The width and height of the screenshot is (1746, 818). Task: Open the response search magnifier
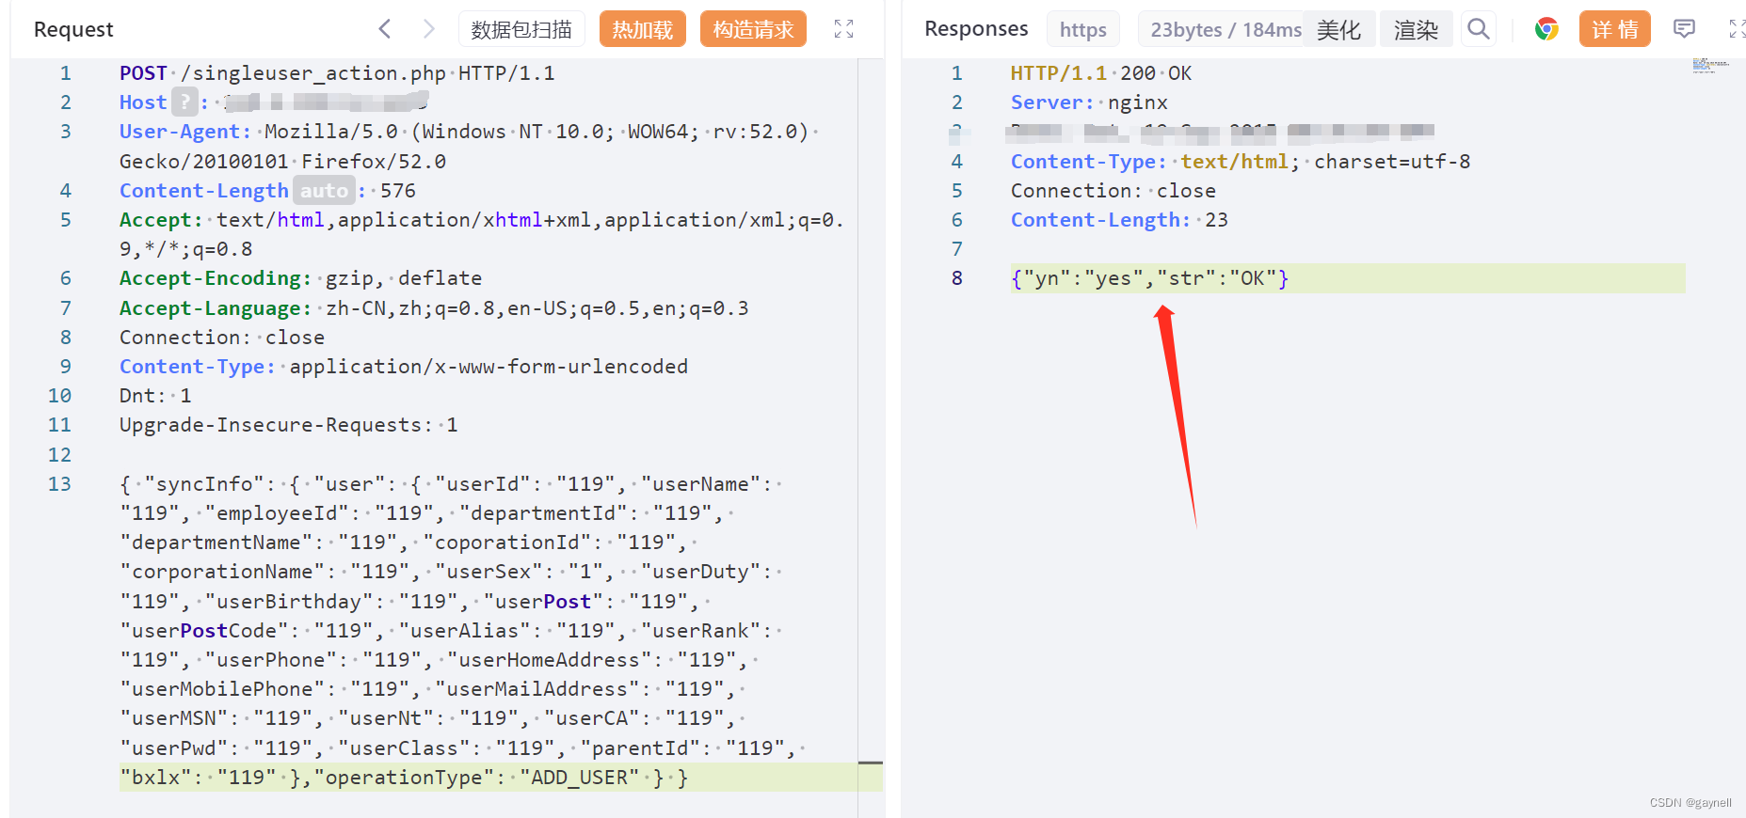[x=1479, y=29]
